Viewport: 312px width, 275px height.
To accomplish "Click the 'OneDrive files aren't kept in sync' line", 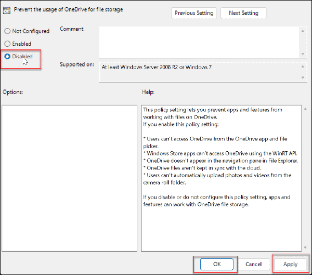I will point(202,168).
